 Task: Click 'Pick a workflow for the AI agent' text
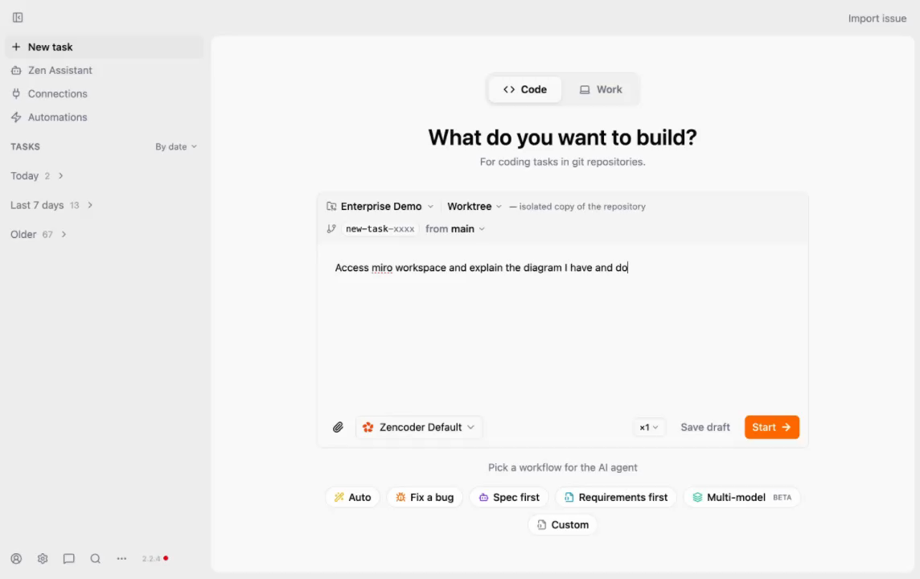pyautogui.click(x=563, y=467)
